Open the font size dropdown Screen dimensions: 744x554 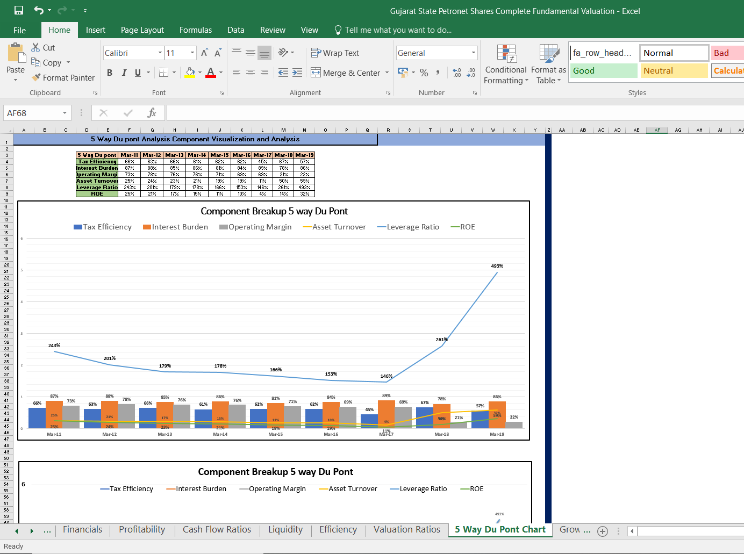tap(192, 53)
